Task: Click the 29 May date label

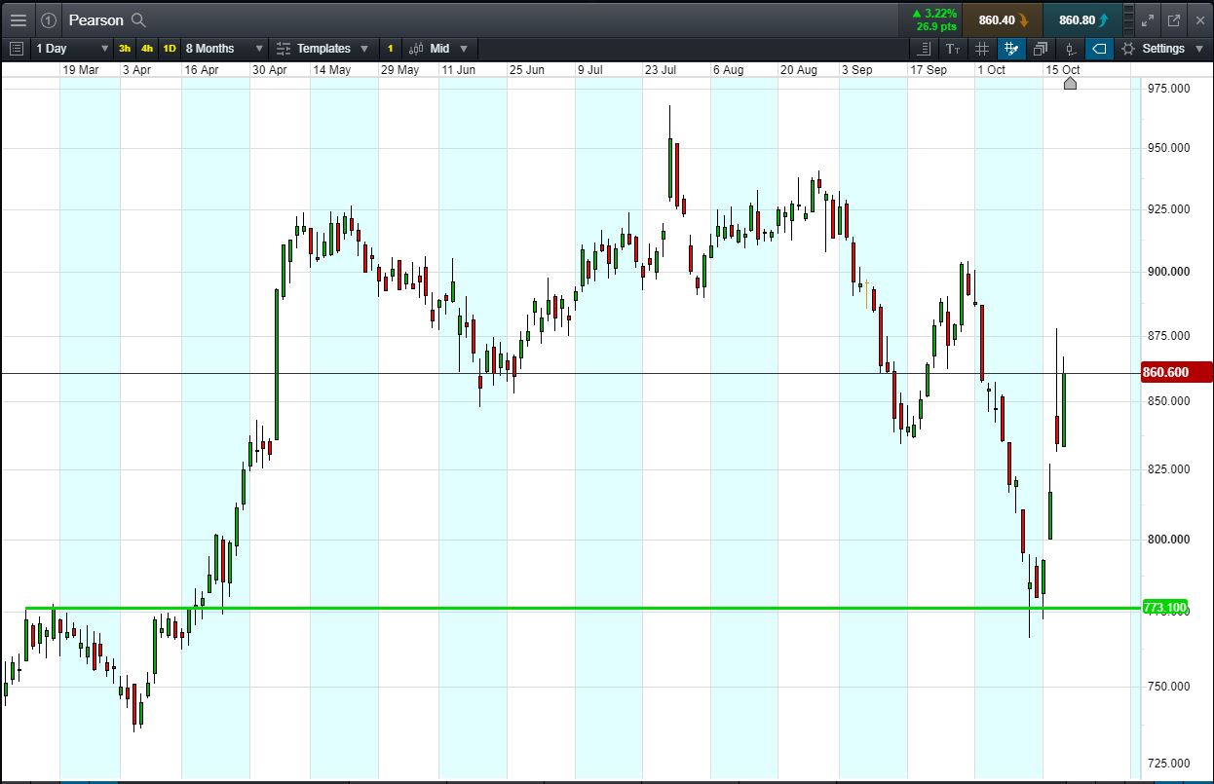Action: point(399,70)
